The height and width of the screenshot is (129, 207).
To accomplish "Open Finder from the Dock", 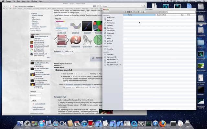I will [x=20, y=124].
